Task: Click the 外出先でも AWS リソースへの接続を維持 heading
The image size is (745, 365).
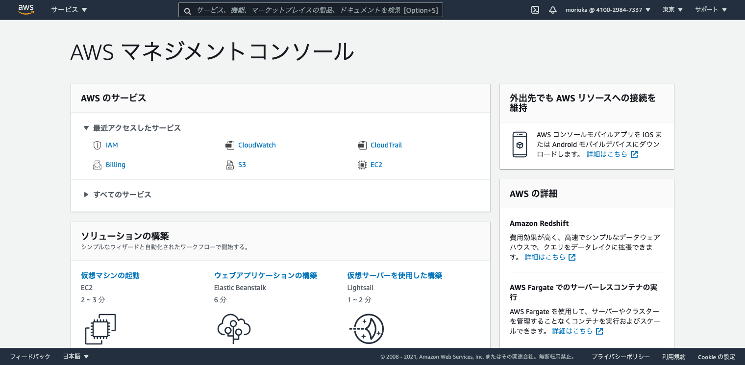Action: point(583,103)
